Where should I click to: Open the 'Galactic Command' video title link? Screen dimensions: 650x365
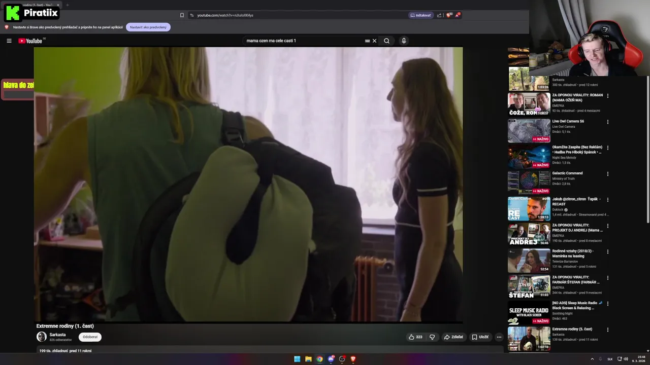pos(567,173)
